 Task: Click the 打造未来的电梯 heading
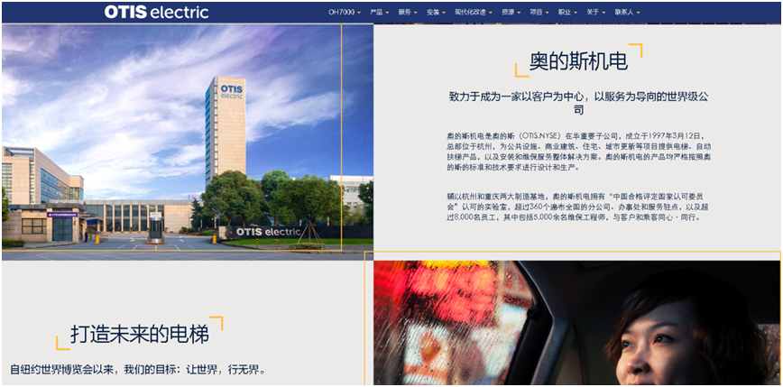(140, 335)
